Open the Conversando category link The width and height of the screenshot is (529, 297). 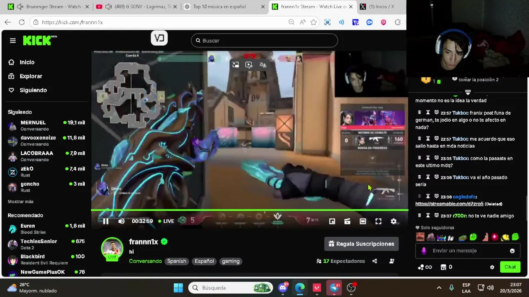[145, 261]
